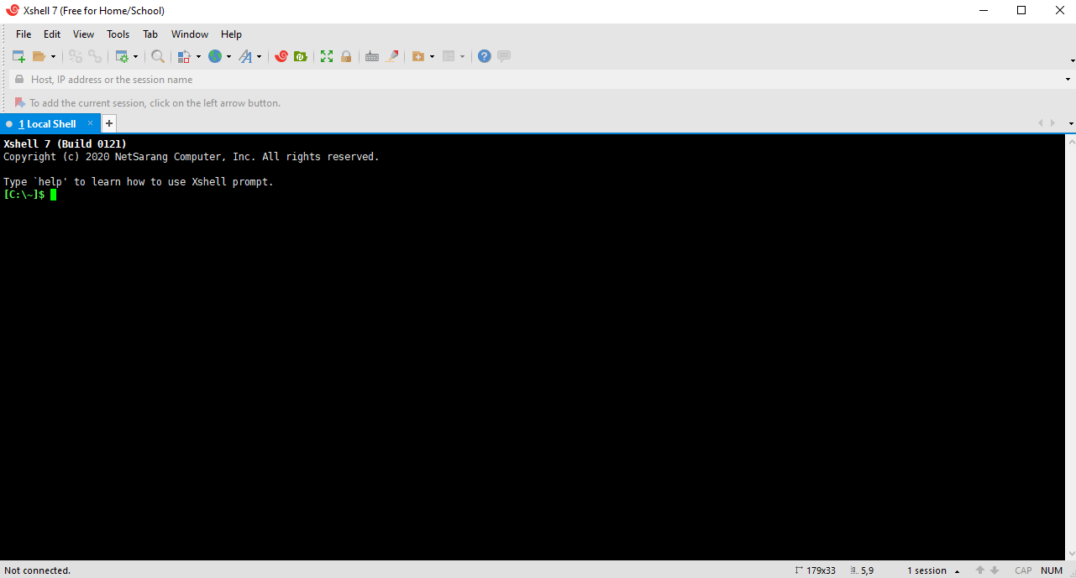Click the Encoding globe icon
The height and width of the screenshot is (578, 1076).
pos(215,56)
